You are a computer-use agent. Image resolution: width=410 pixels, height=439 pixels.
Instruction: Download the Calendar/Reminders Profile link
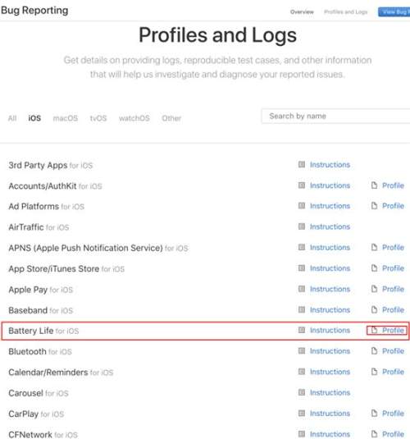pyautogui.click(x=393, y=372)
